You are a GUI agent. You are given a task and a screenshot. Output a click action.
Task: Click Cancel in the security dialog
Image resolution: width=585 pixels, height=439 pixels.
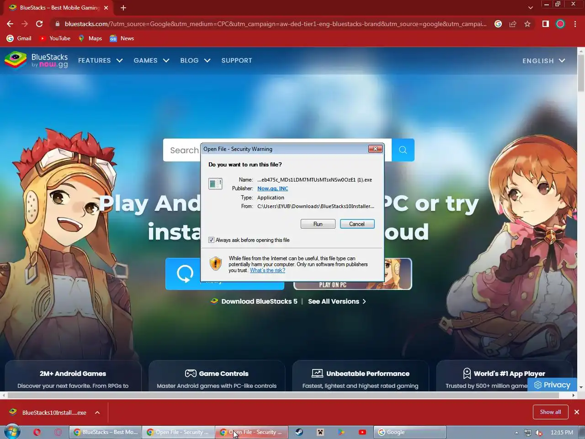(x=357, y=224)
